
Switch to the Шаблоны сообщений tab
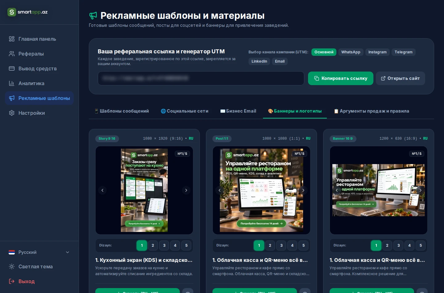tap(121, 111)
